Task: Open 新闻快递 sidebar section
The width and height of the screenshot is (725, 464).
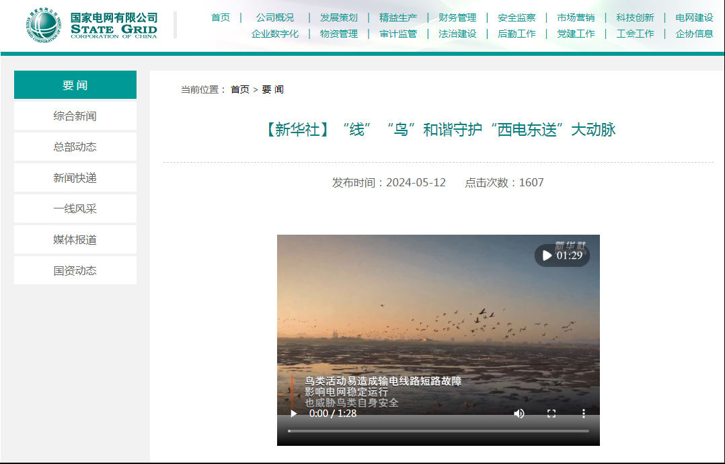Action: (x=75, y=178)
